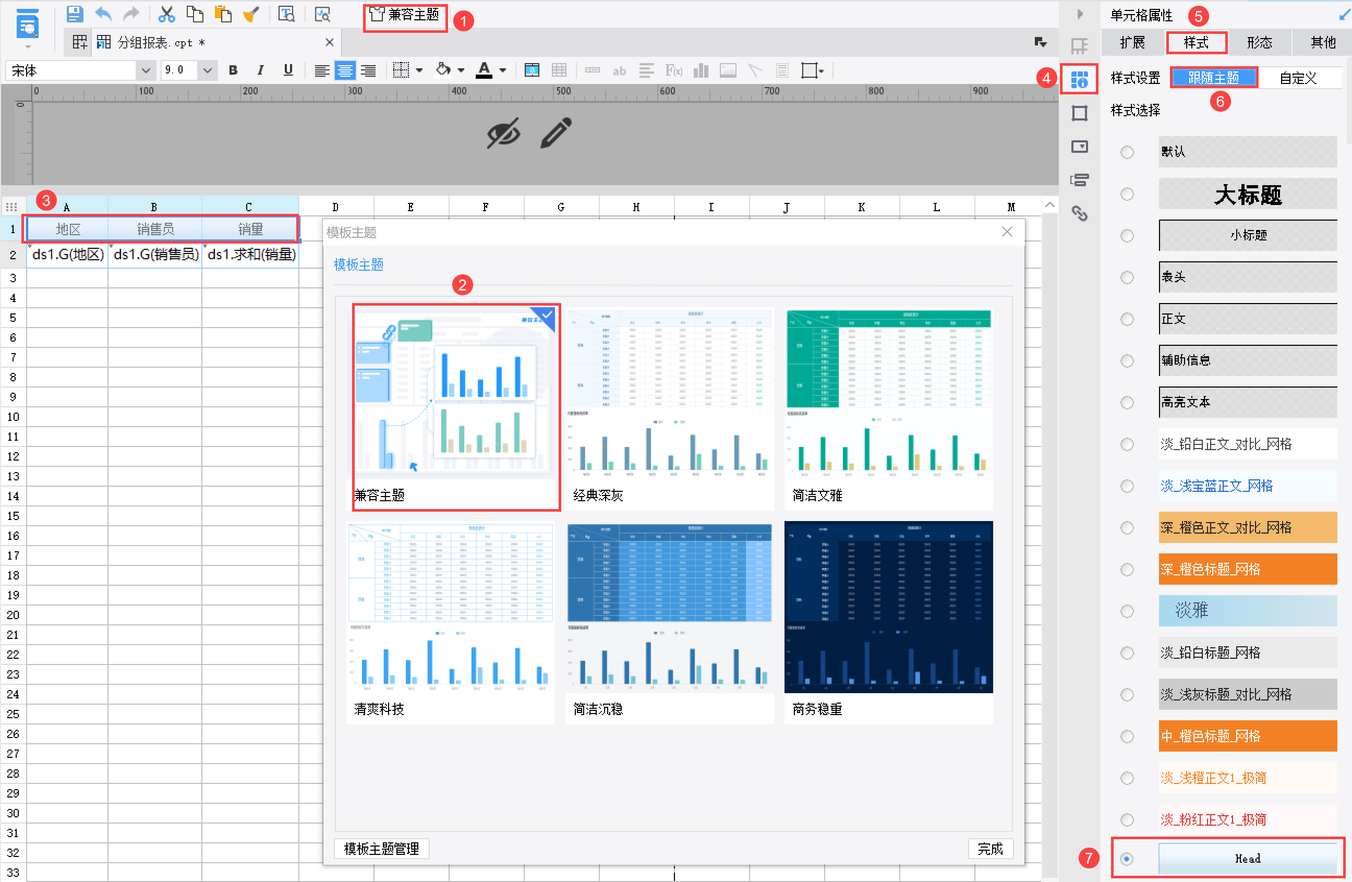Open the font size 9.0 dropdown
Screen dimensions: 1352x882
pos(208,70)
